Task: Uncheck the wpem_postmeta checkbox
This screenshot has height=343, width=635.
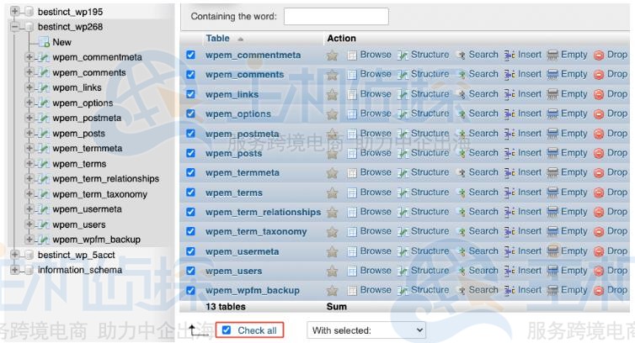Action: point(190,134)
